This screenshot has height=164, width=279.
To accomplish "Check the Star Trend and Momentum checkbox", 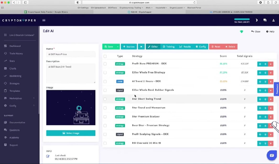I will click(x=105, y=108).
